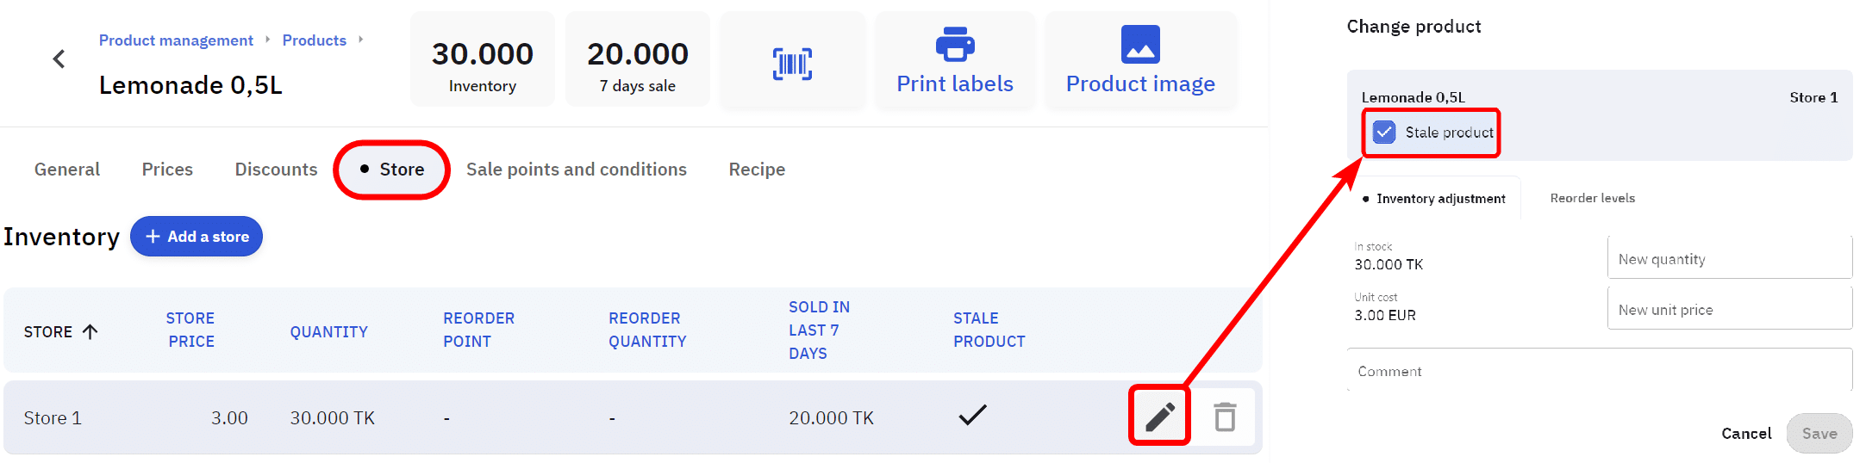
Task: Click the Print labels printer icon
Action: tap(955, 45)
